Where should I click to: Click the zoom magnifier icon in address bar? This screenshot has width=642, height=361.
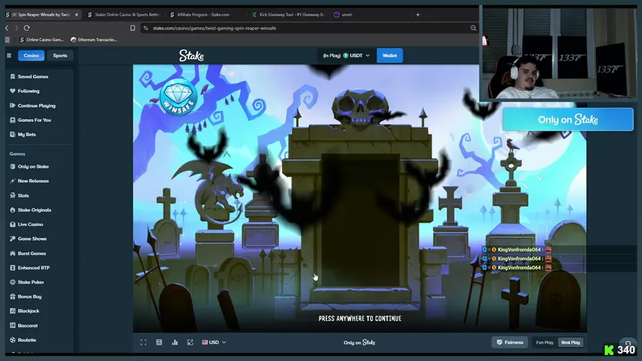click(473, 29)
